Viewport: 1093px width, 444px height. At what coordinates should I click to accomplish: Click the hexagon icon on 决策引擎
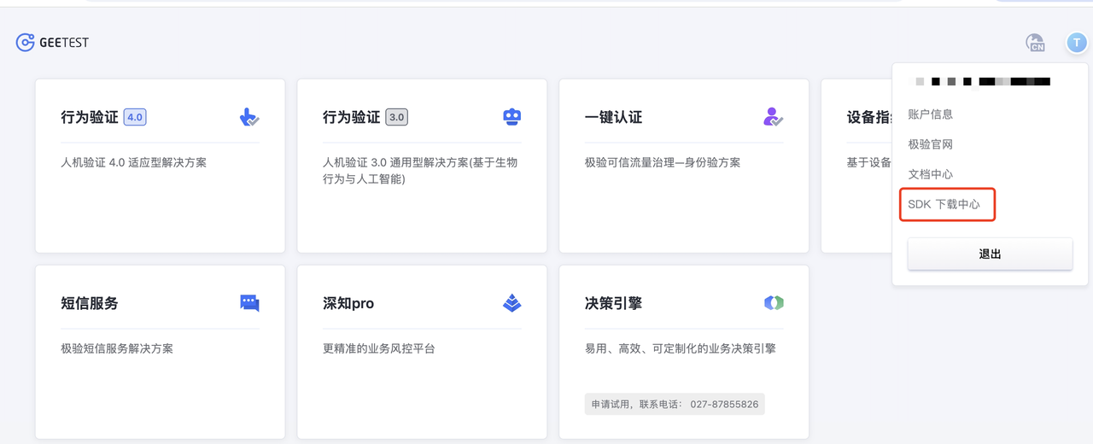(774, 303)
